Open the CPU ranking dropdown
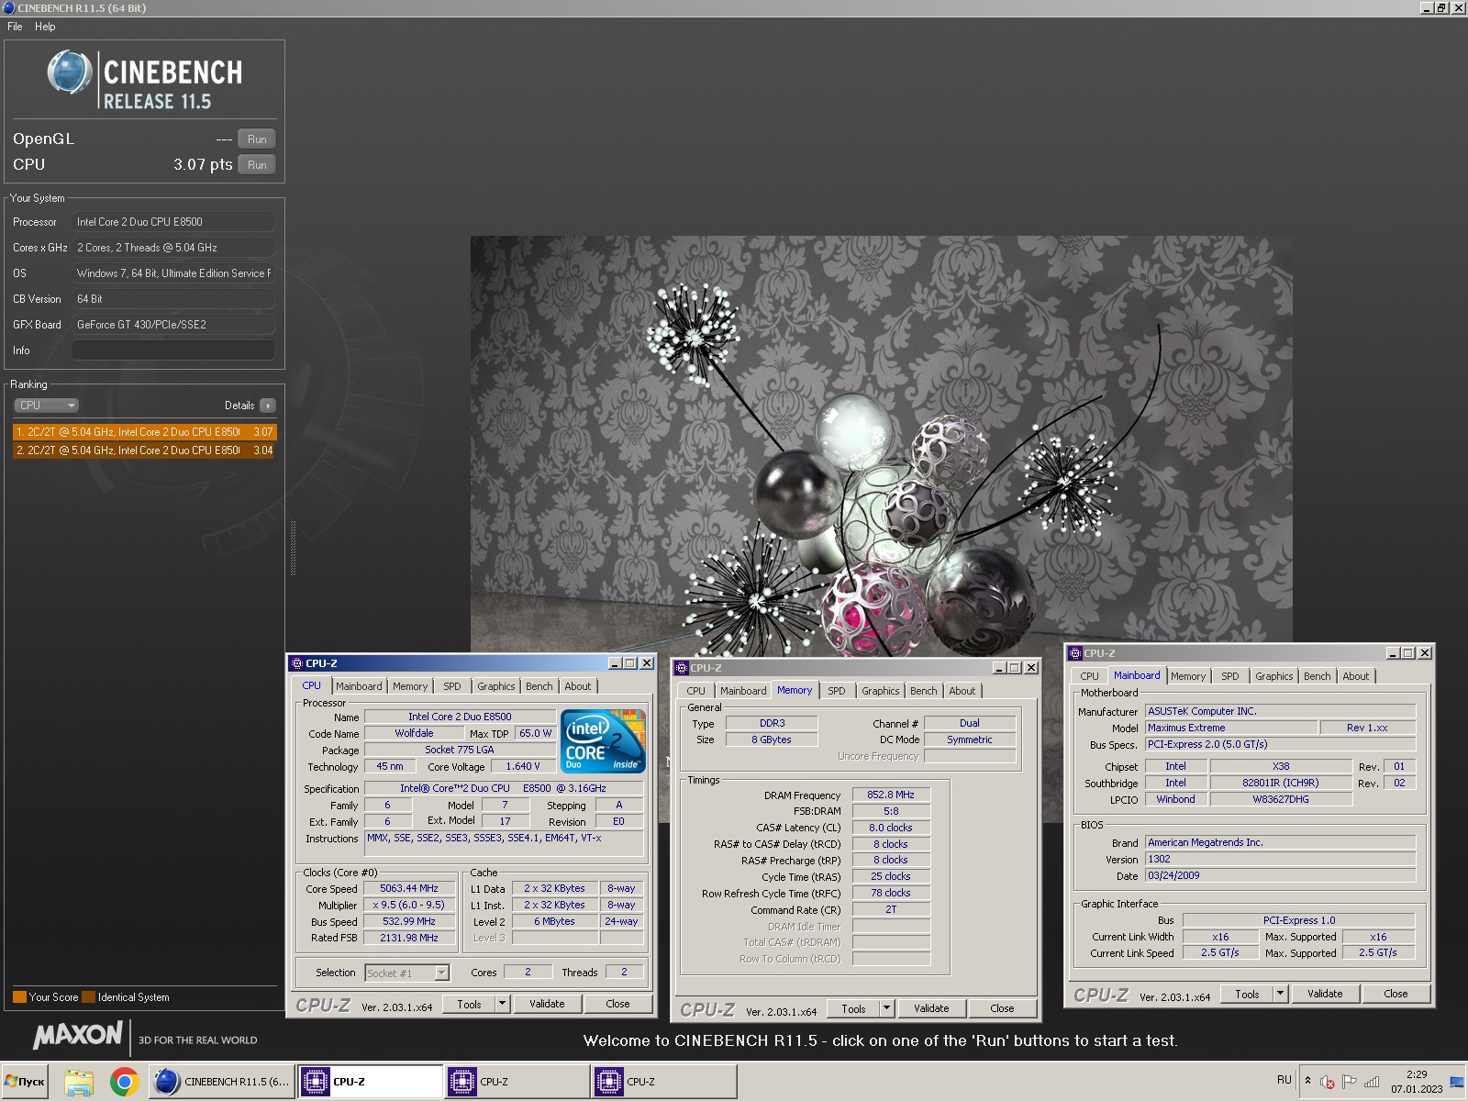 [46, 406]
